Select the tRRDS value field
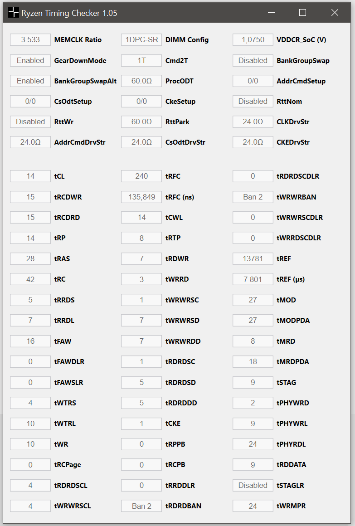 [30, 300]
